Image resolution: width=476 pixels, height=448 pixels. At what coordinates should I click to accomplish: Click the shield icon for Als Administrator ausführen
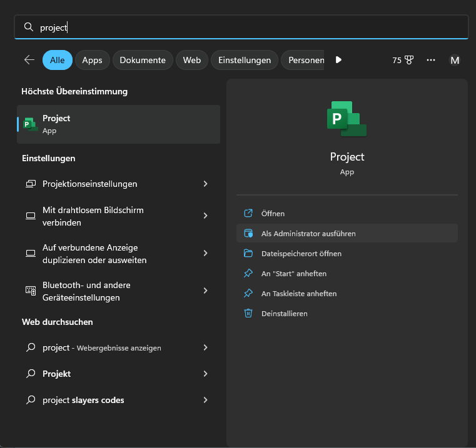[x=248, y=233]
